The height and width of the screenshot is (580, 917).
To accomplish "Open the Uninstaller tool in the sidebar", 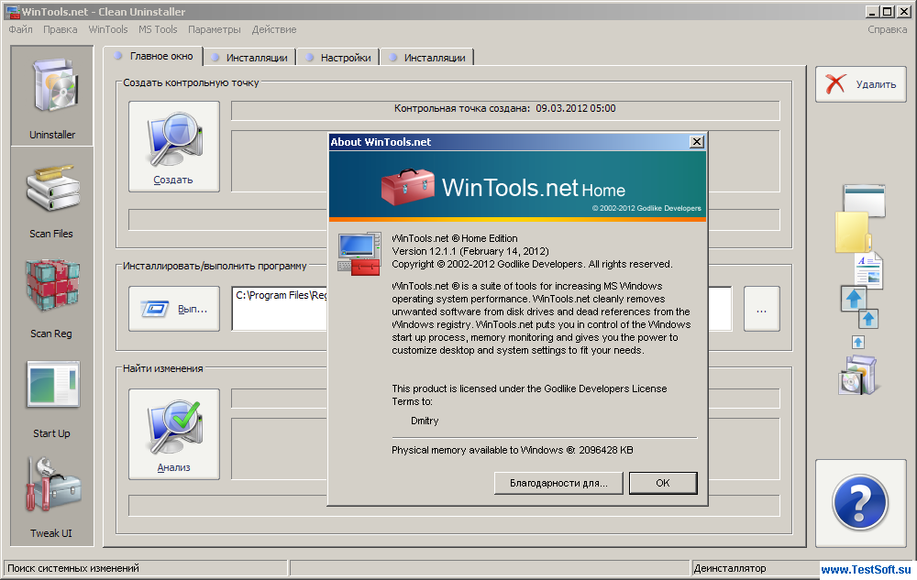I will point(52,96).
